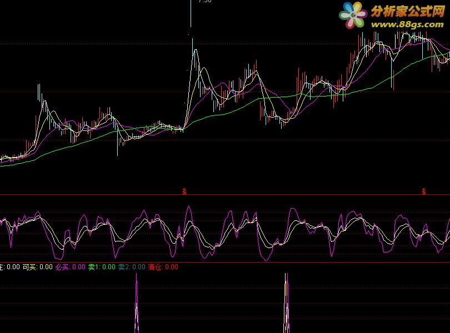Click the lone magenta signal spike in bottom panel
Screen dimensions: 450x333
pyautogui.click(x=137, y=303)
